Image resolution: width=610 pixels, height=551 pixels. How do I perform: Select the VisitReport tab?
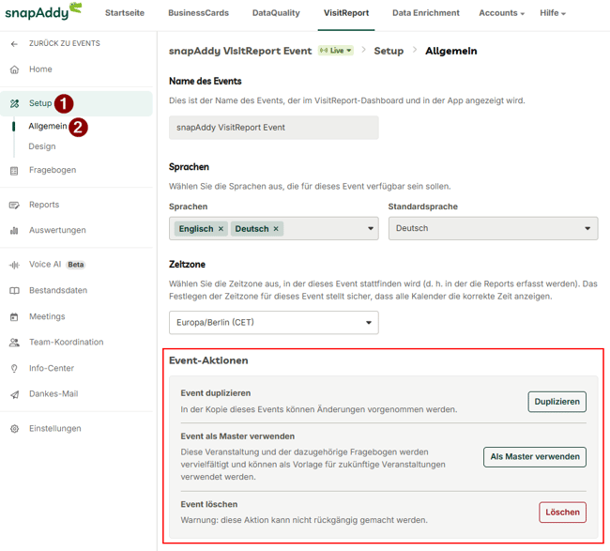346,13
